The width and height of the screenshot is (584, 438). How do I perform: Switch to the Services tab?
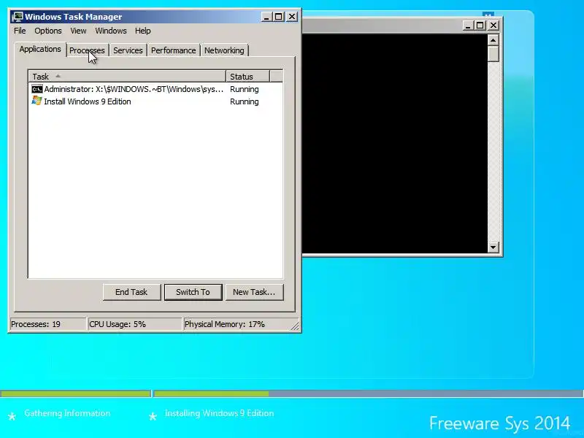(x=128, y=50)
